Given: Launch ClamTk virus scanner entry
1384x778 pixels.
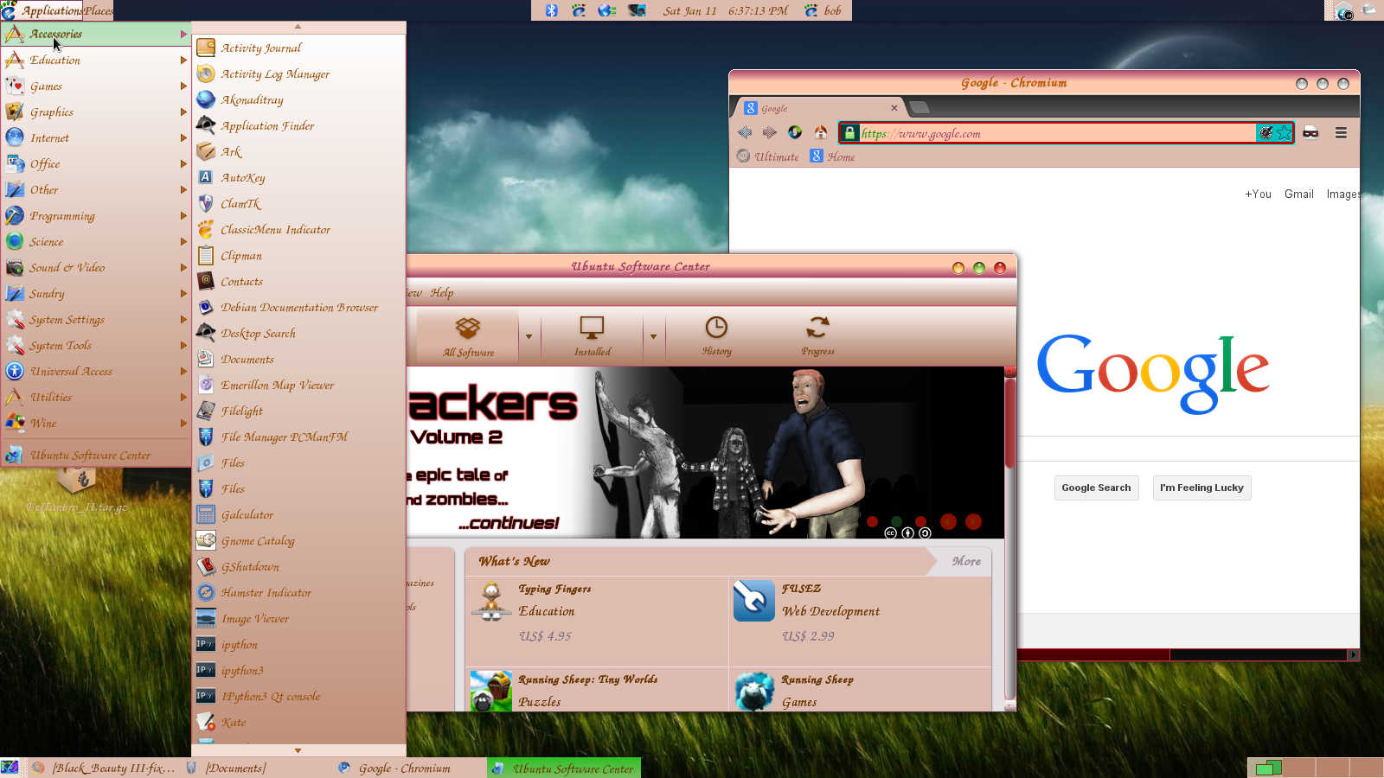Looking at the screenshot, I should point(298,204).
